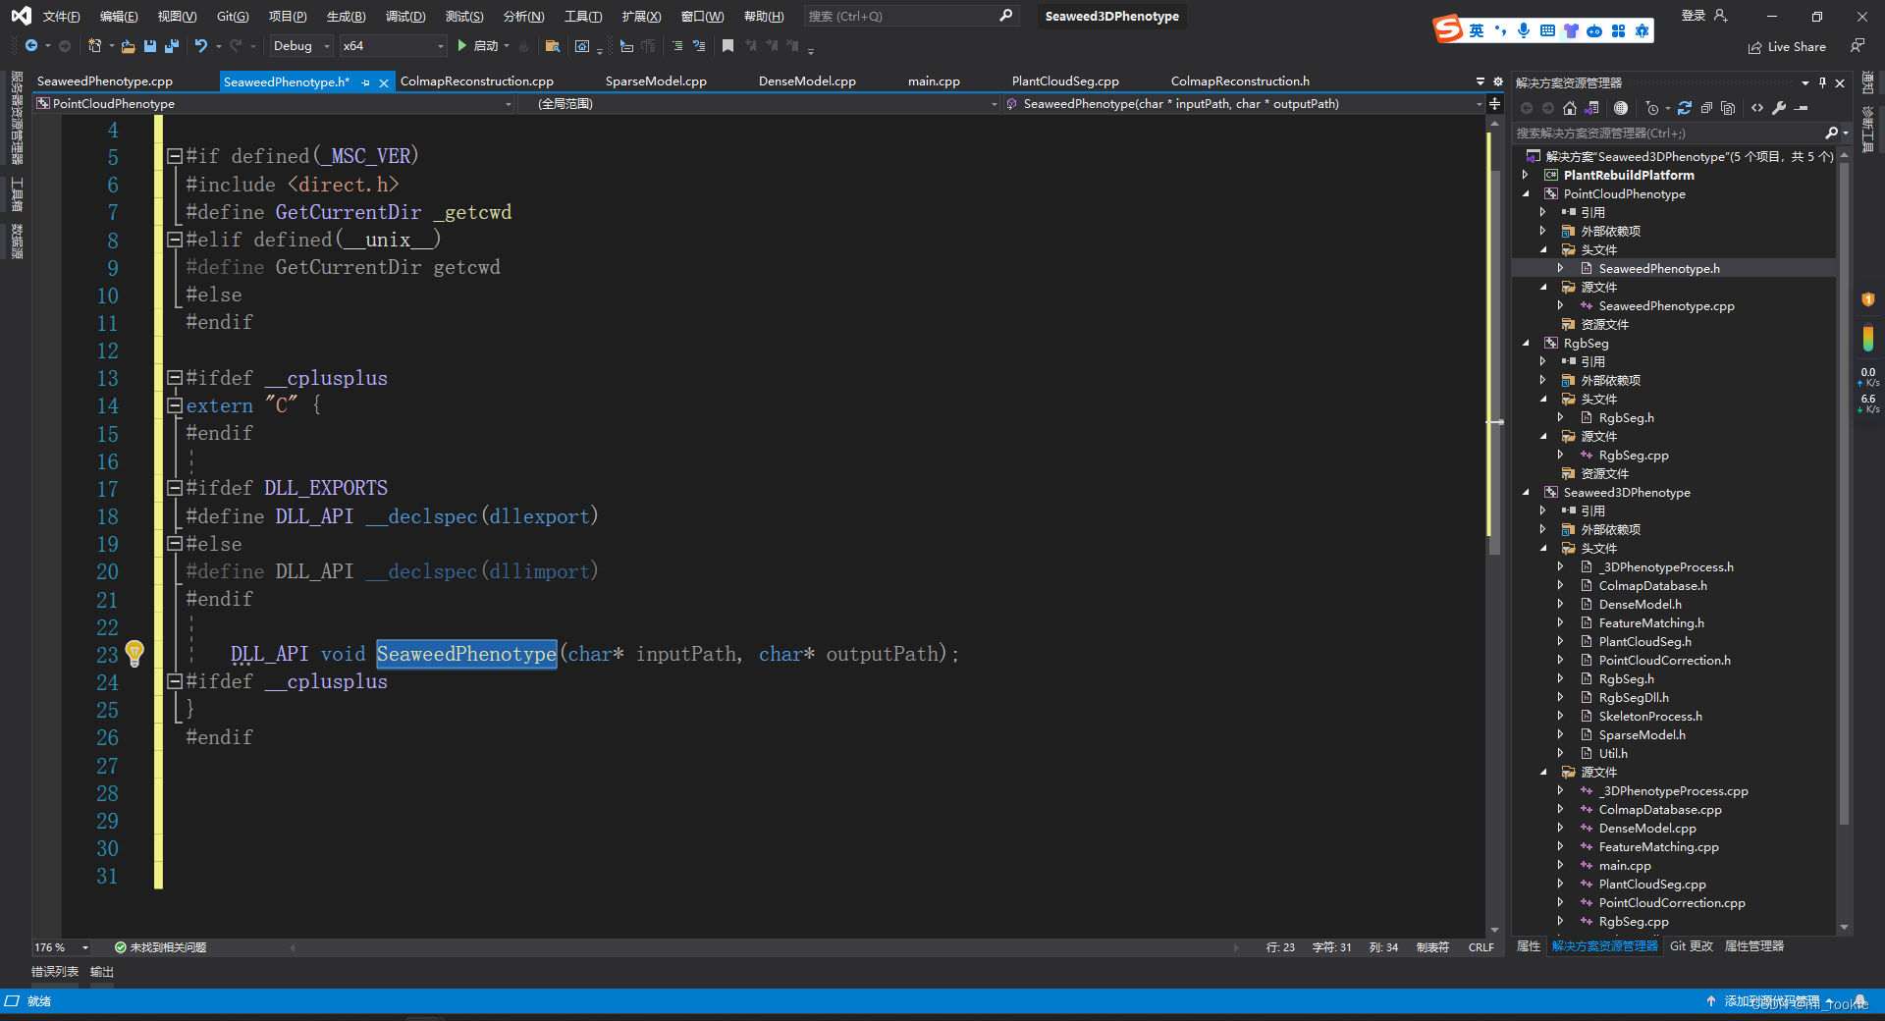Screen dimensions: 1885x1021
Task: Click the pending changes filter clock icon
Action: click(x=1652, y=108)
